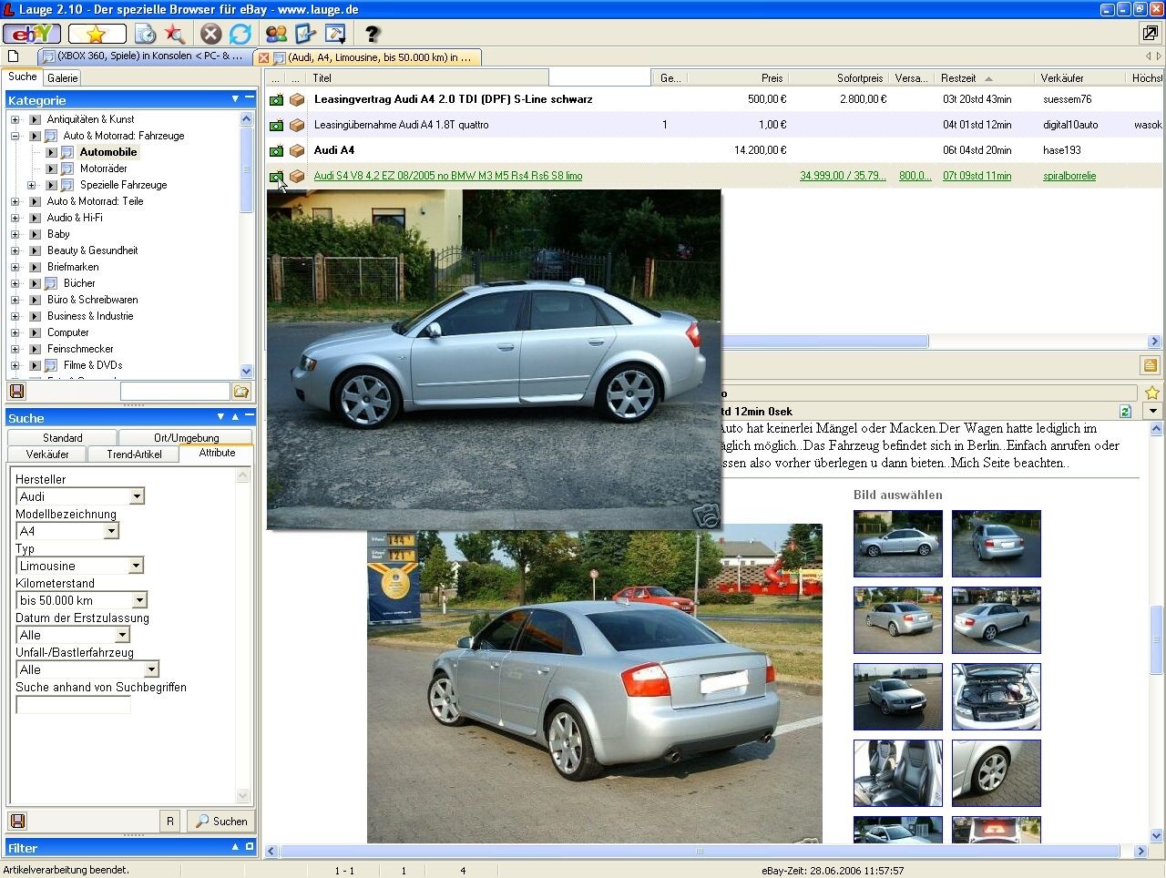
Task: Click package icon of Audi A4 row
Action: tap(297, 150)
